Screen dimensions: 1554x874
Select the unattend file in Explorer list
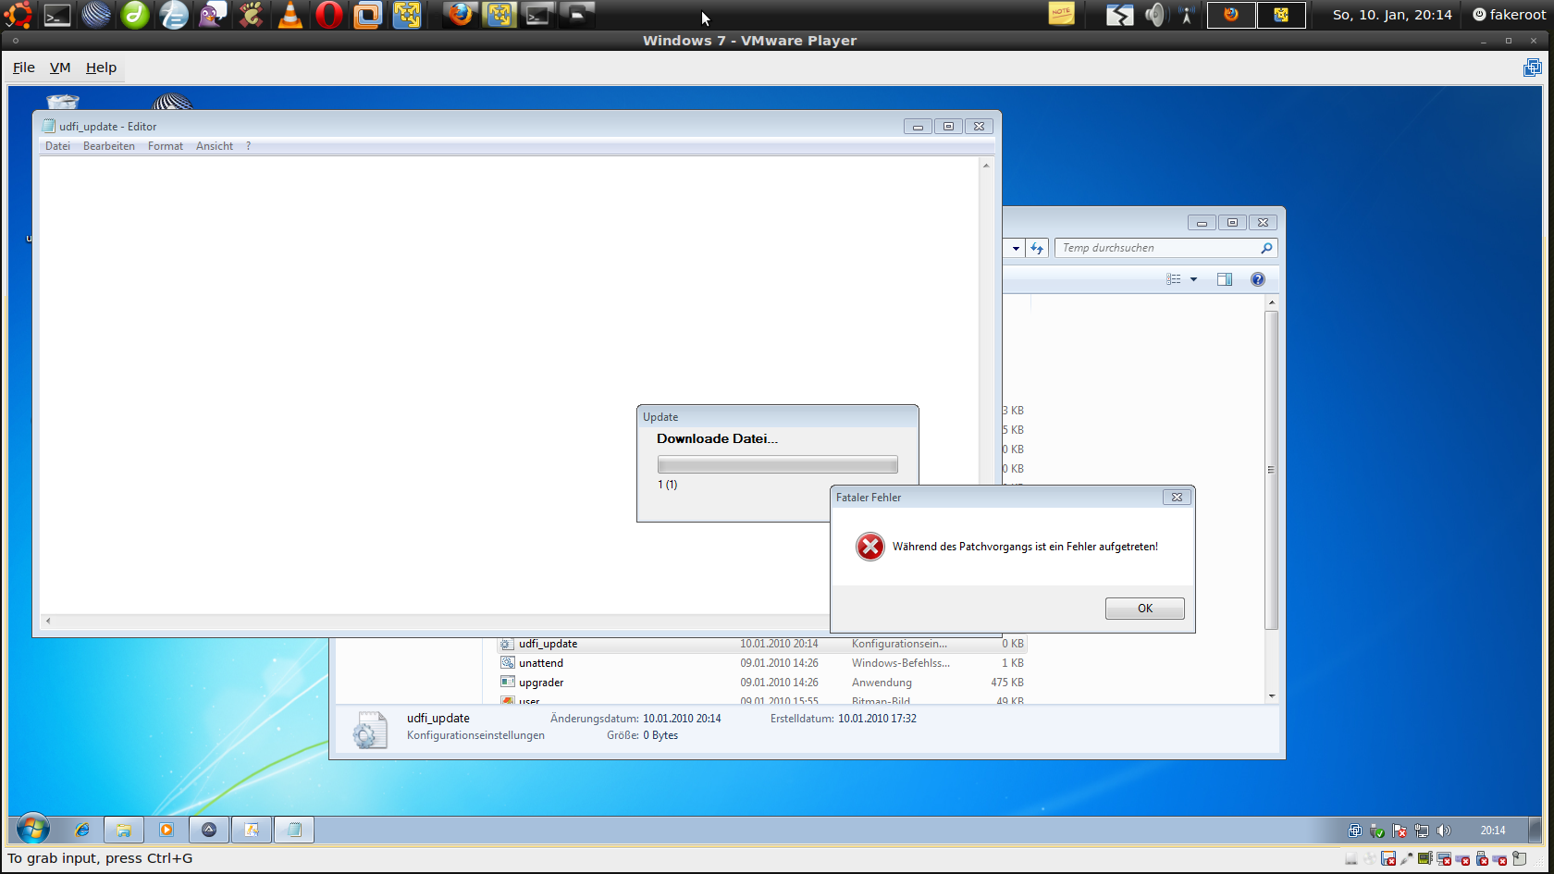(x=541, y=663)
